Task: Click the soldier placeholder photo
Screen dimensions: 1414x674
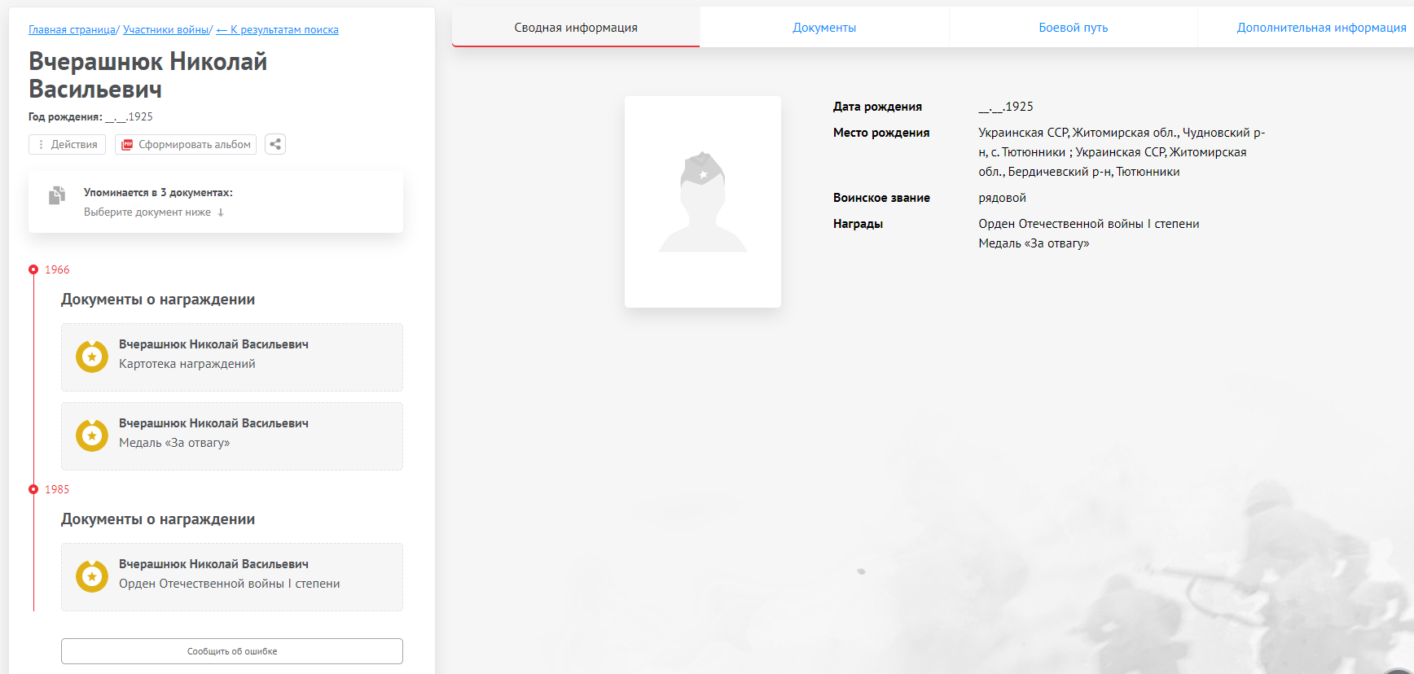Action: point(702,201)
